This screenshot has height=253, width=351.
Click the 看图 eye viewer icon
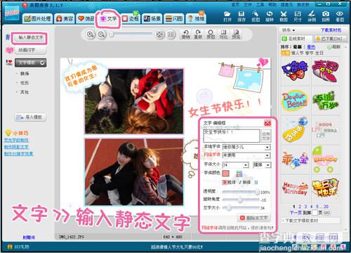(x=340, y=16)
